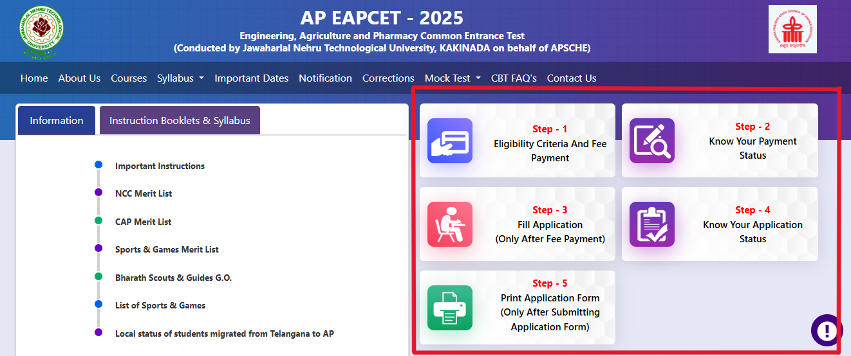Click the blue bullet beside Important Instructions

point(98,165)
